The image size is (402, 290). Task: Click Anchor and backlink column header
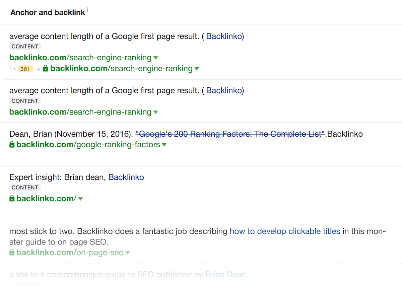click(48, 12)
